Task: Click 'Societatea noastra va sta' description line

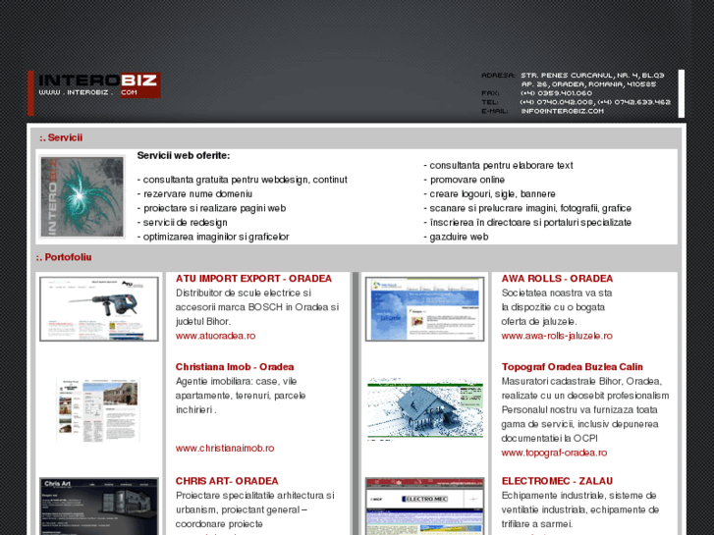Action: [557, 293]
